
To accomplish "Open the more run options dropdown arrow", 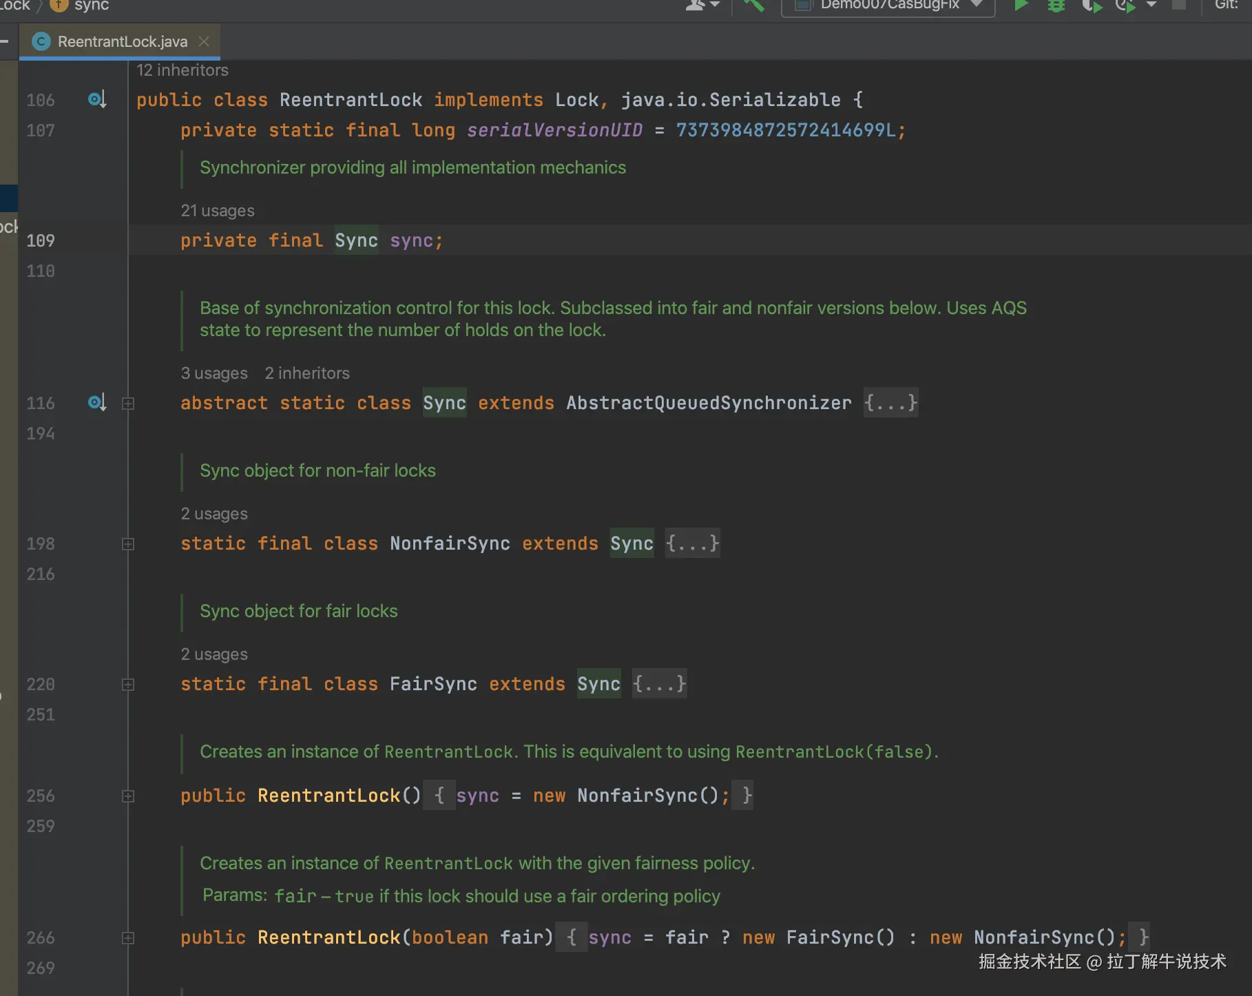I will 1151,5.
